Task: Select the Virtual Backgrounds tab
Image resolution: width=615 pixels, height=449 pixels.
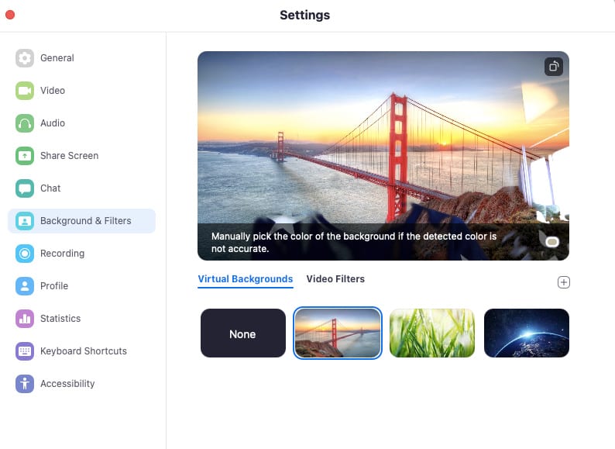Action: tap(245, 279)
